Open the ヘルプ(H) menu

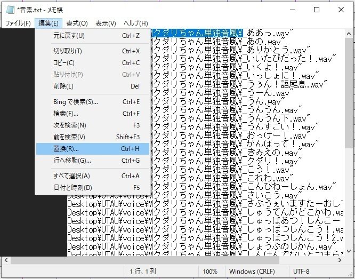[x=135, y=23]
